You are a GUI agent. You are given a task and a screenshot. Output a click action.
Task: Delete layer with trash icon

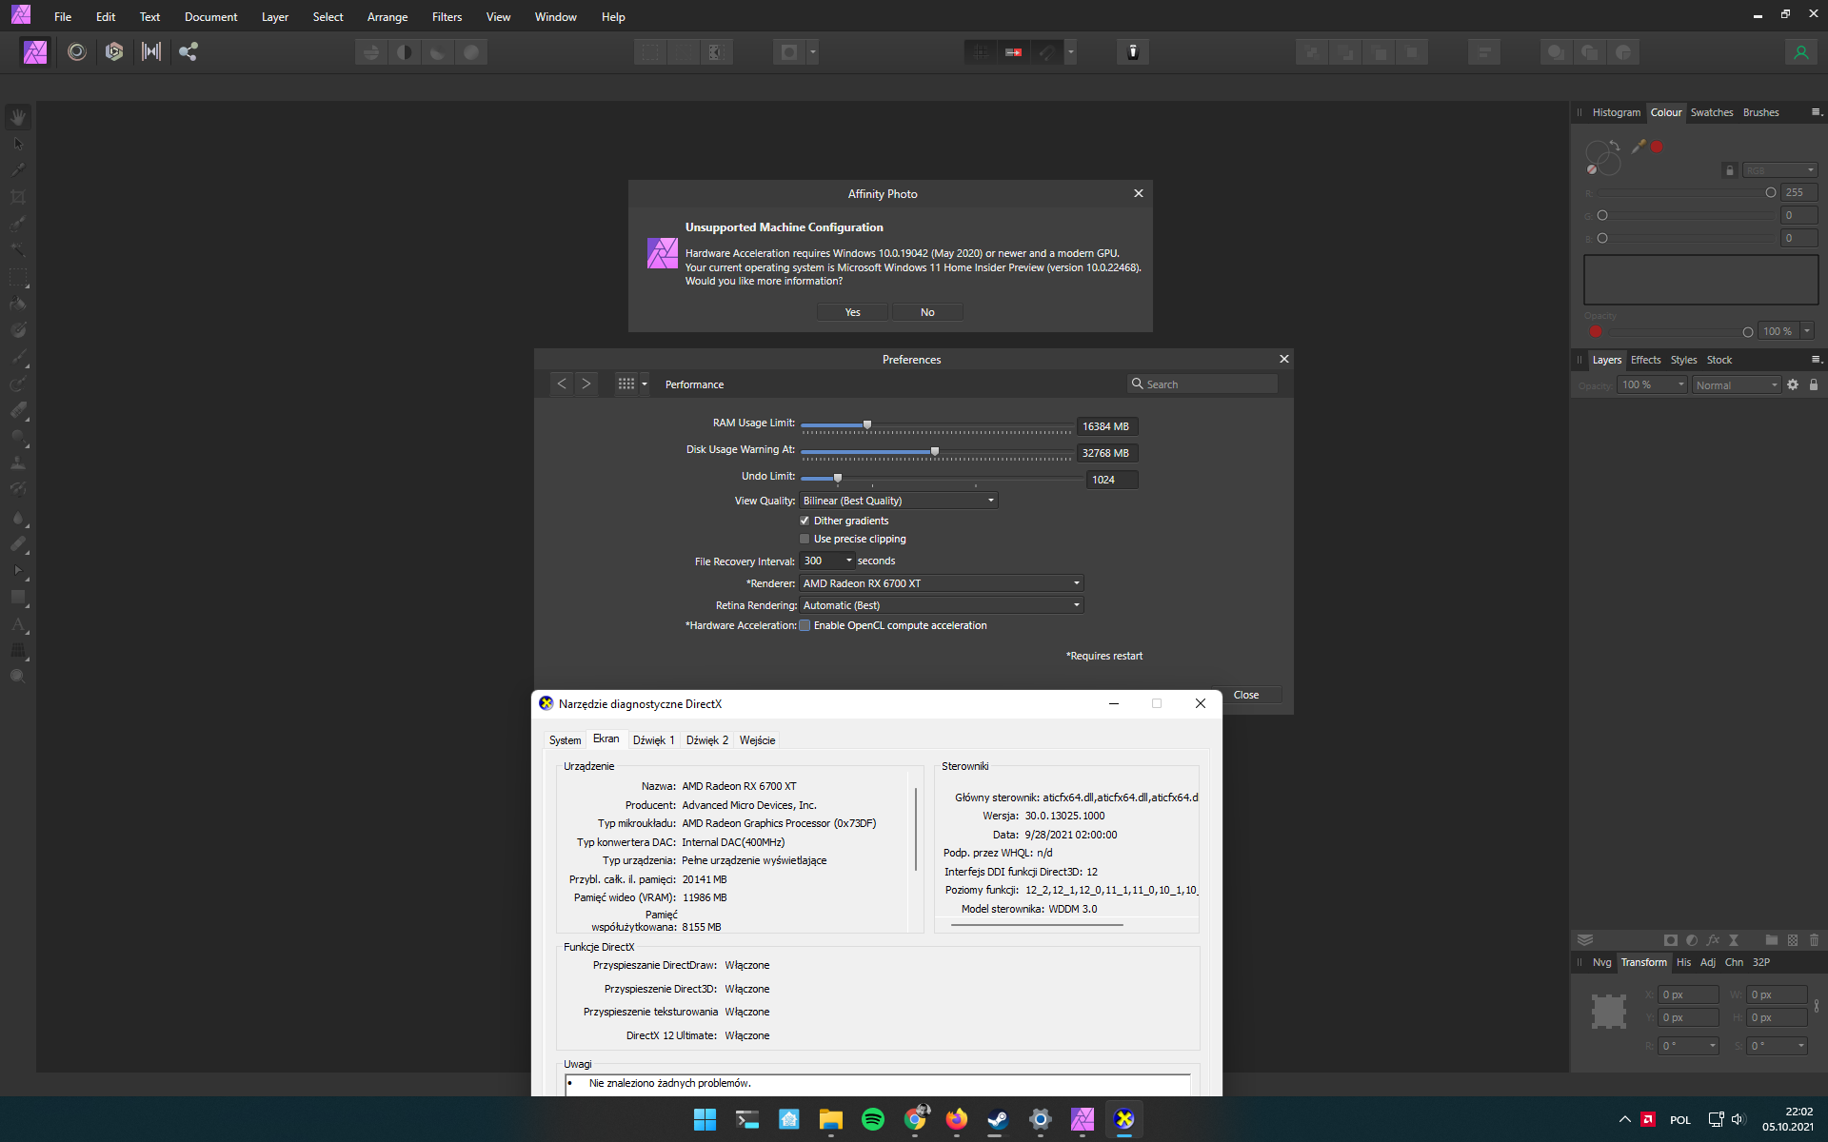1814,940
